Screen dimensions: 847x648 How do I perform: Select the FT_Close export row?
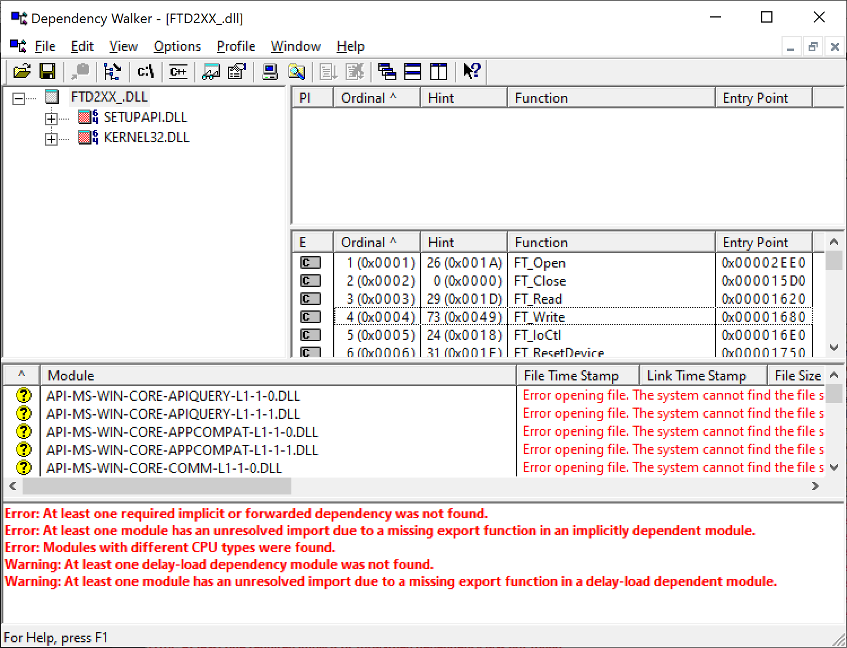click(x=553, y=281)
